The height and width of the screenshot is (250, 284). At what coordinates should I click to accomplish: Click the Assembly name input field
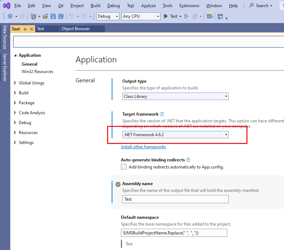(x=175, y=199)
